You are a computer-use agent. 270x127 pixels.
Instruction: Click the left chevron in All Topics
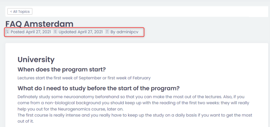coord(11,12)
